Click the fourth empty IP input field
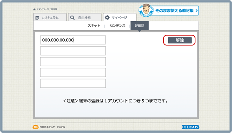This screenshot has width=232, height=133. [x=73, y=72]
